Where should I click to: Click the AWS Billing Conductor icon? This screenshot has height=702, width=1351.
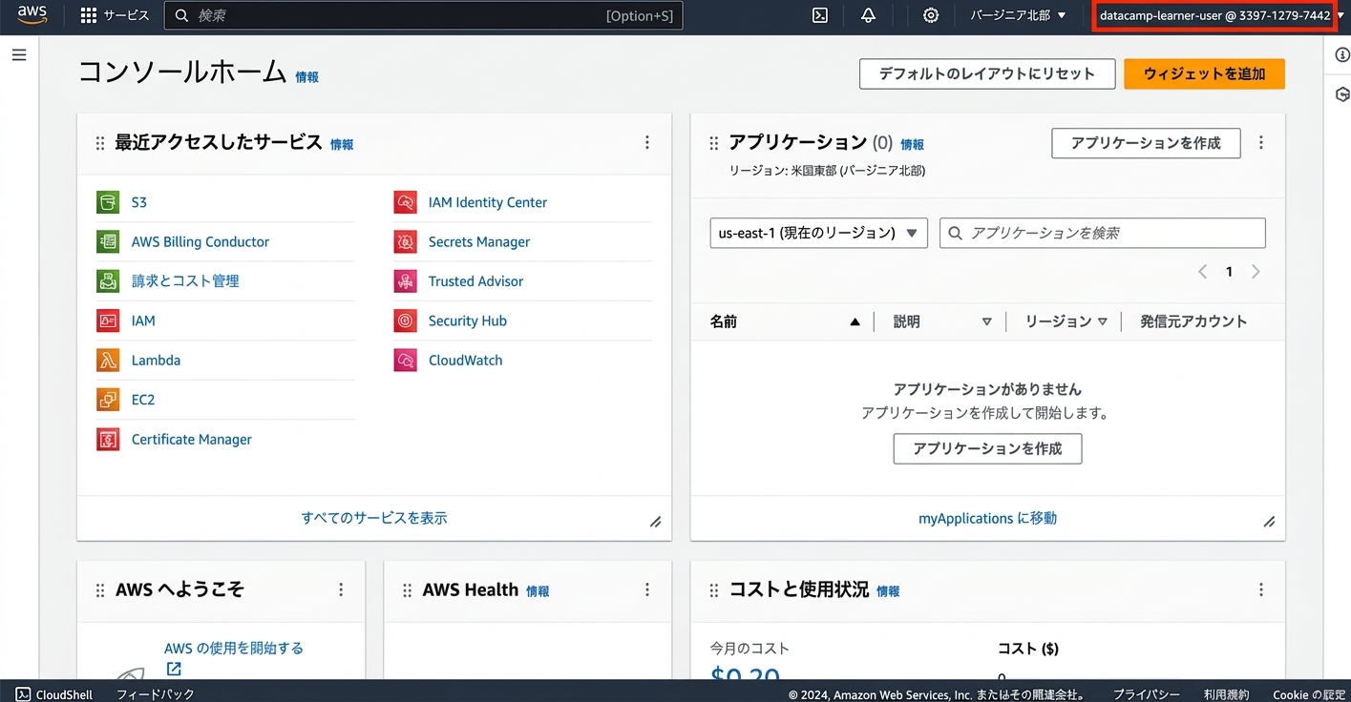coord(108,241)
